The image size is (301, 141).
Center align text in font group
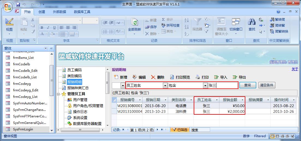(68, 27)
